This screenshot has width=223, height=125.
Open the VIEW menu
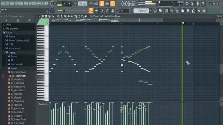26,3
